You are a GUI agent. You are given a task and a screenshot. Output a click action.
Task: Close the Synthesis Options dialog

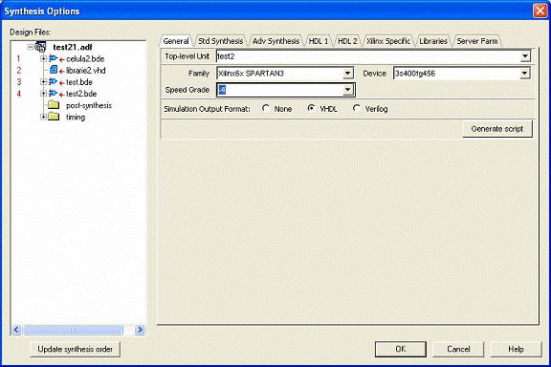click(540, 11)
